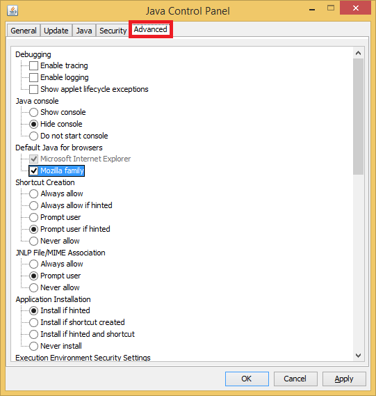376x396 pixels.
Task: Choose Always allow for JNLP File/MIME Association
Action: coord(33,264)
